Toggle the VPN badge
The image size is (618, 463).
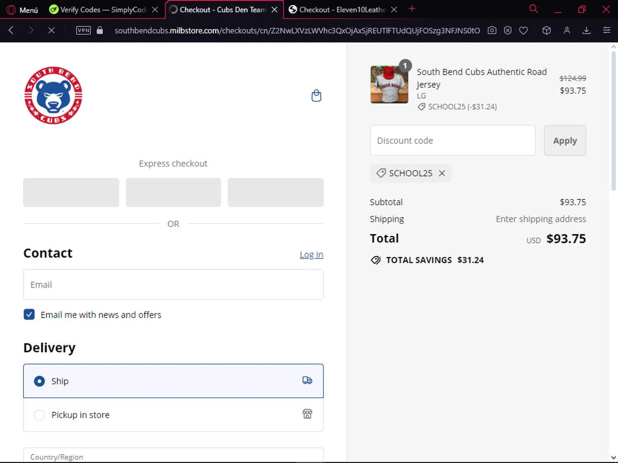point(83,30)
